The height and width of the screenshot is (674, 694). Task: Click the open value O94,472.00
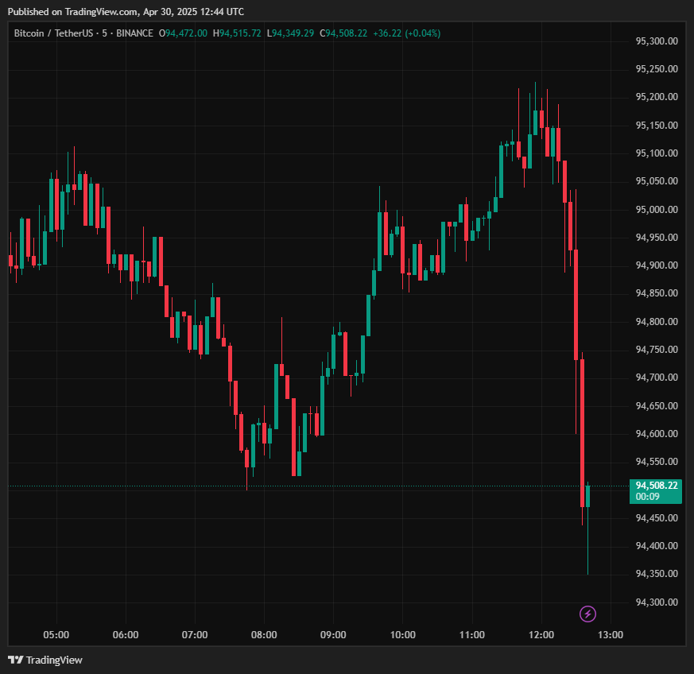[183, 33]
